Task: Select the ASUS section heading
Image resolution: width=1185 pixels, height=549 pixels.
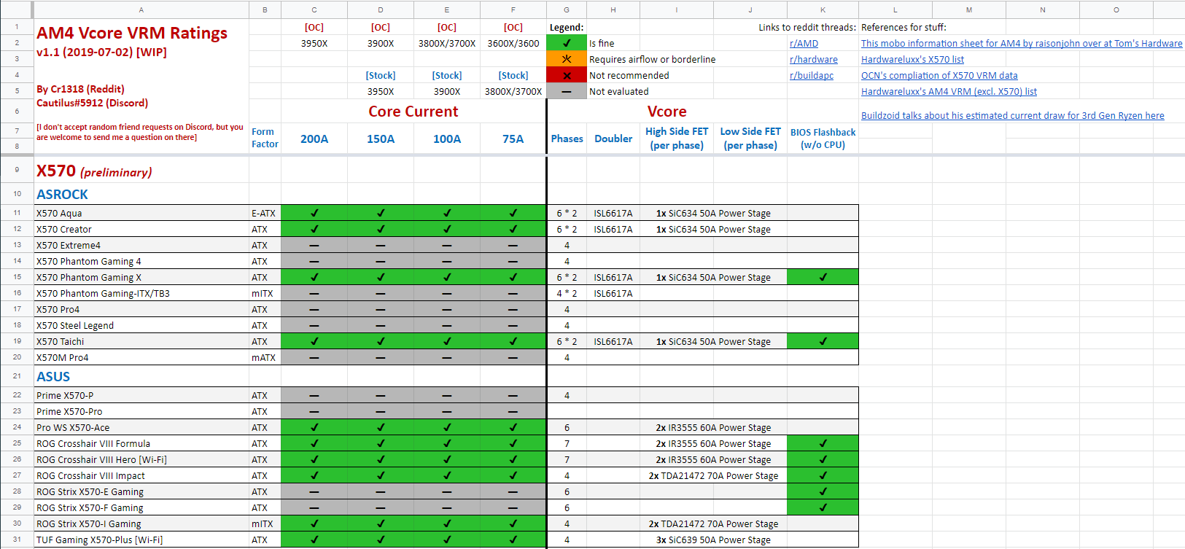Action: [141, 376]
